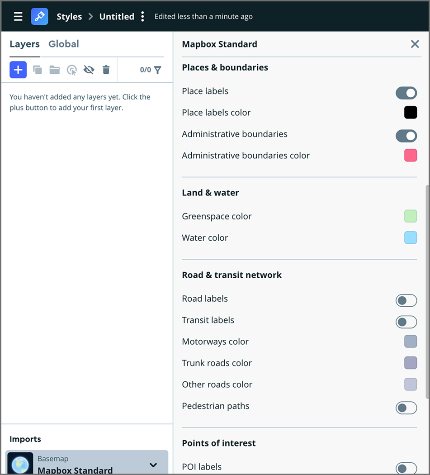Viewport: 430px width, 475px height.
Task: Select the duplicate layer icon
Action: click(x=38, y=70)
